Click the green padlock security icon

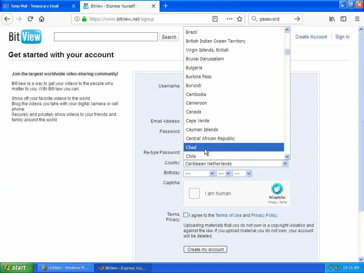pos(84,19)
